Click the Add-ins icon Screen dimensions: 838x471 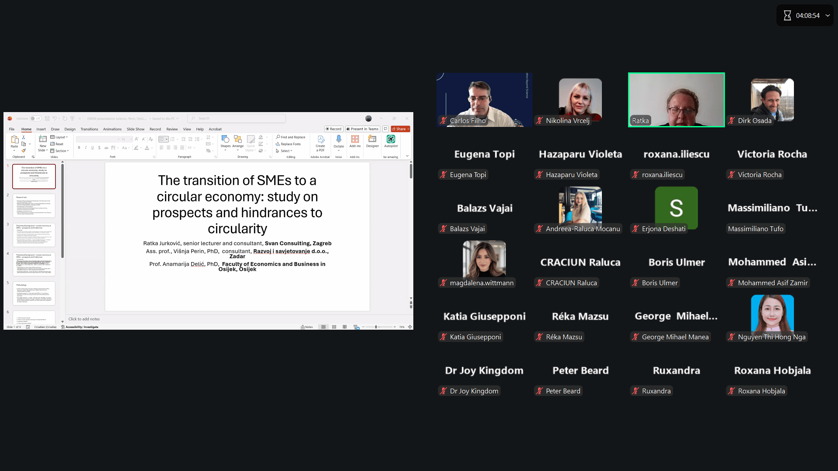point(355,139)
